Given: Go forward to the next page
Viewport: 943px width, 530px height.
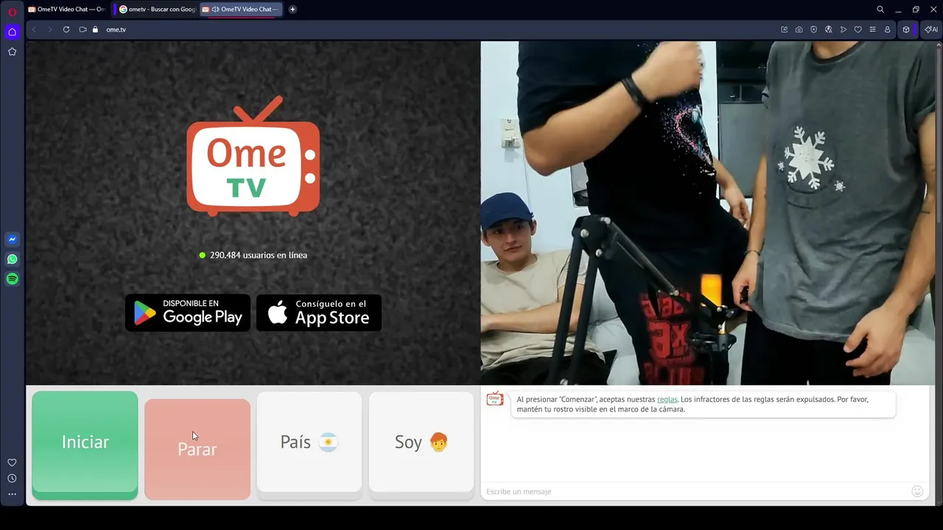Looking at the screenshot, I should [49, 29].
